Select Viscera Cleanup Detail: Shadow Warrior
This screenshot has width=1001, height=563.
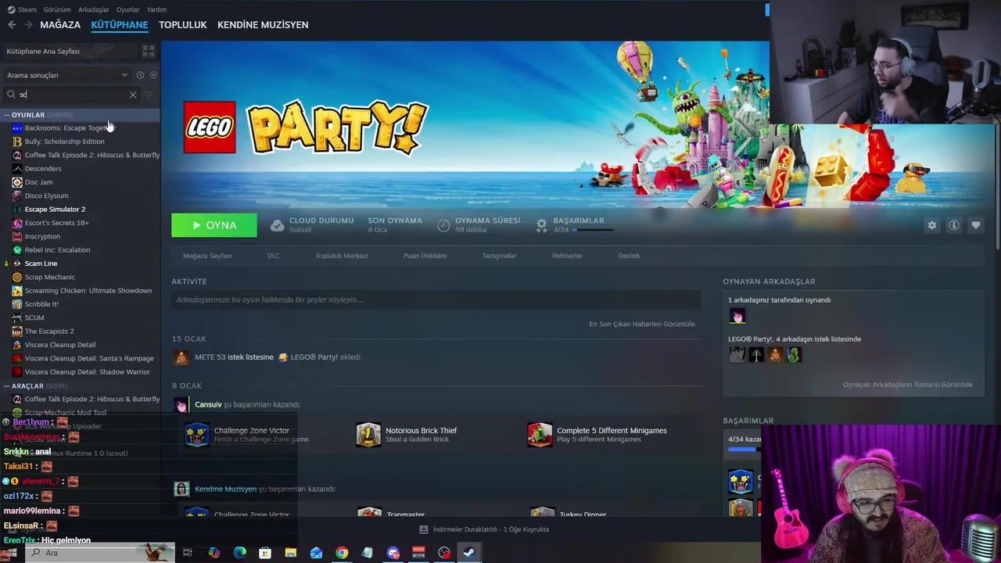87,372
